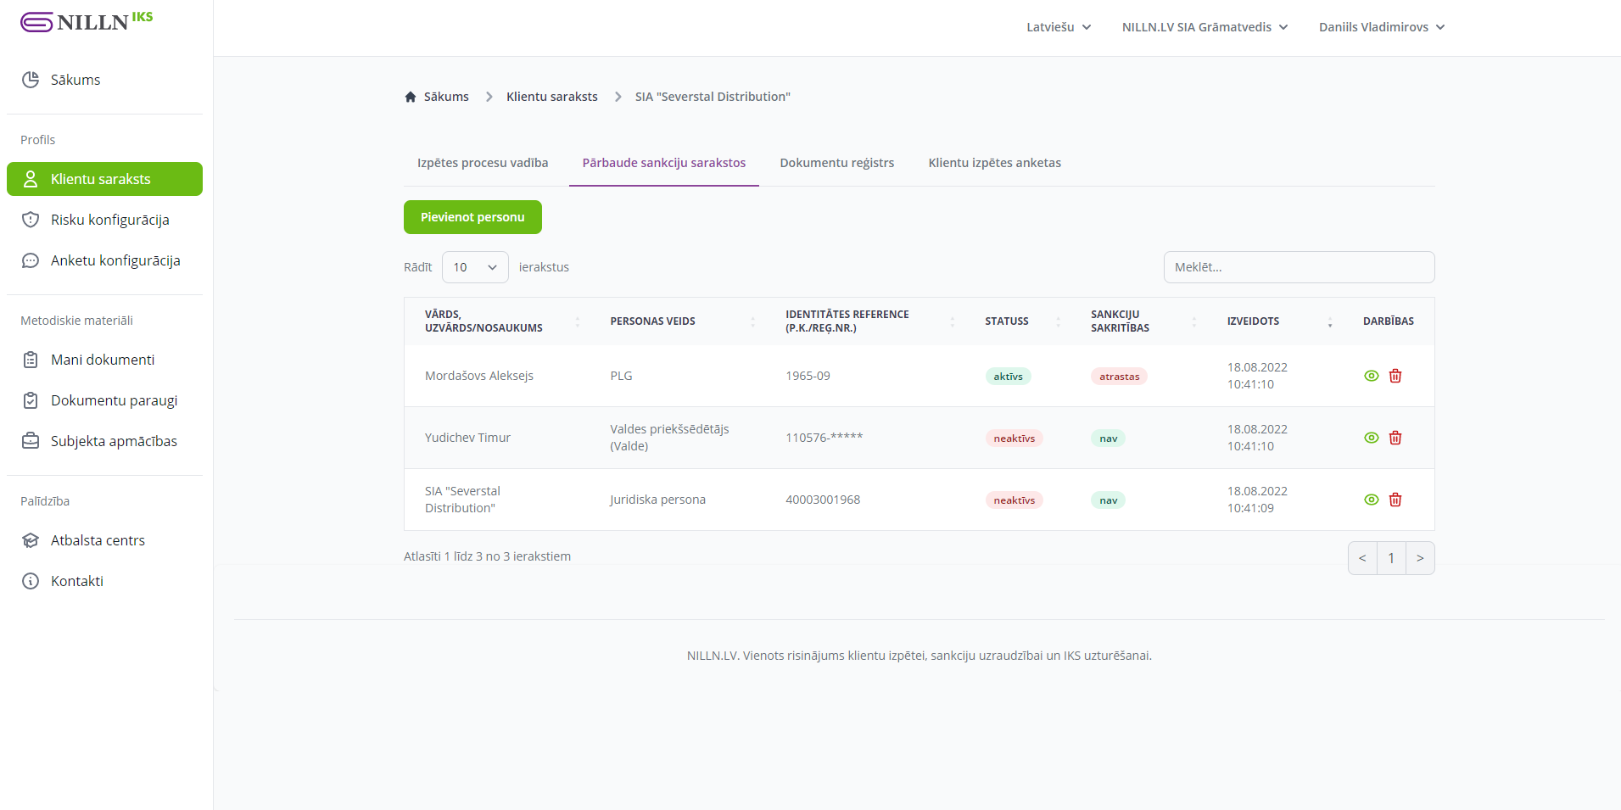Click the Mani dokumenti clipboard icon
This screenshot has width=1621, height=810.
pos(31,360)
